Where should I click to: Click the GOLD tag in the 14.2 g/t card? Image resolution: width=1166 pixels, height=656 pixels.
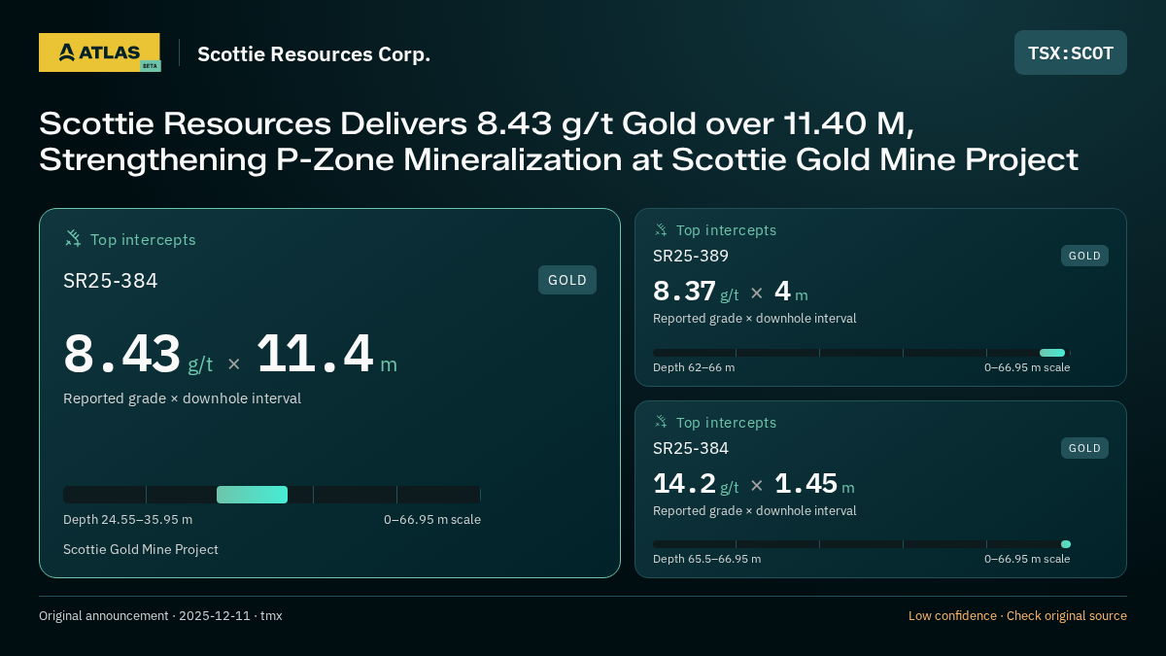click(1084, 448)
